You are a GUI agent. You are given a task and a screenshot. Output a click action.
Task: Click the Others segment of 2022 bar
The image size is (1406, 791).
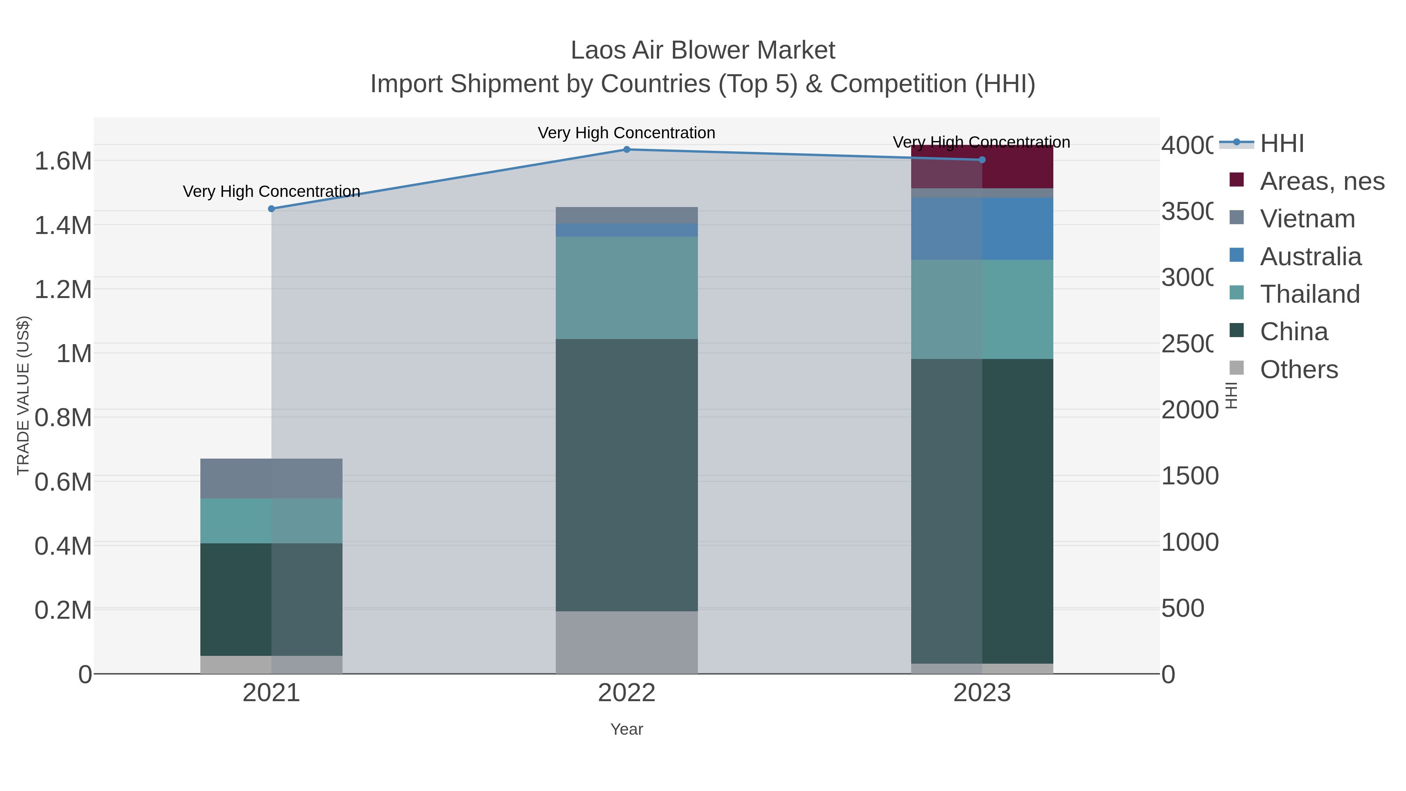(x=626, y=643)
